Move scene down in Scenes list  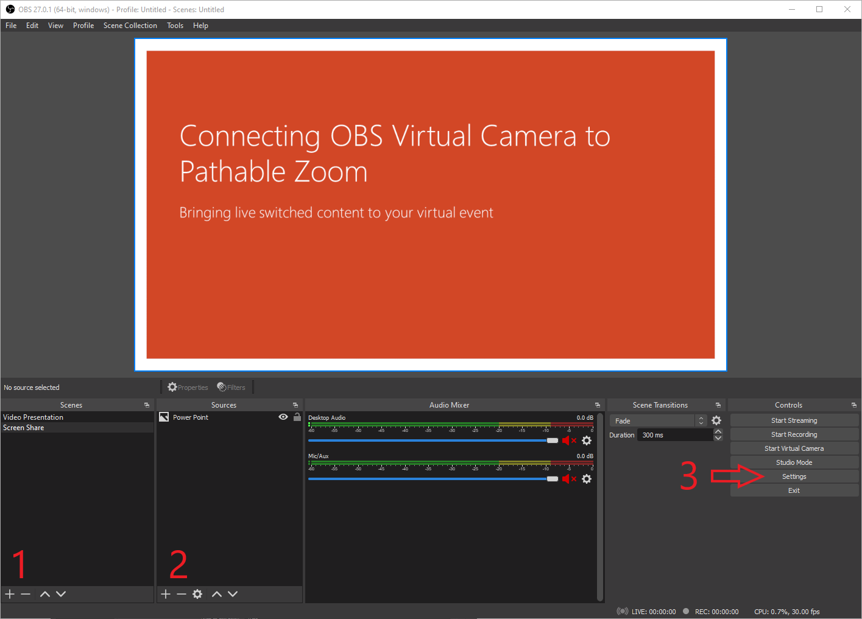click(x=61, y=594)
